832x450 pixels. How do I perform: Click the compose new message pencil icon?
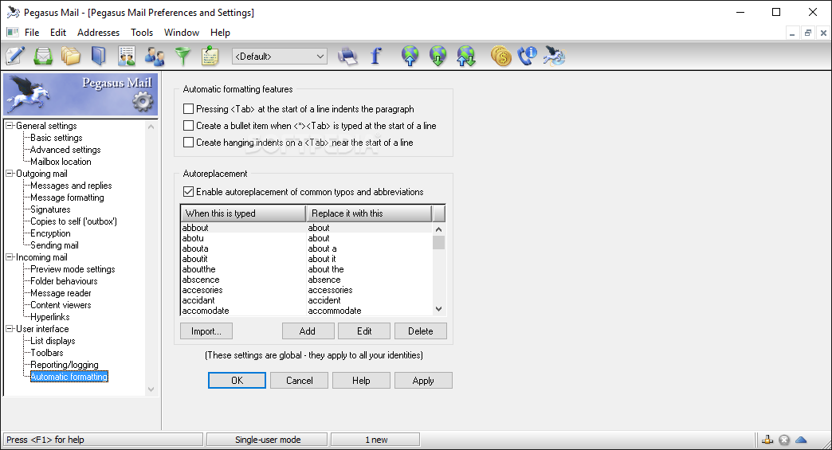15,56
